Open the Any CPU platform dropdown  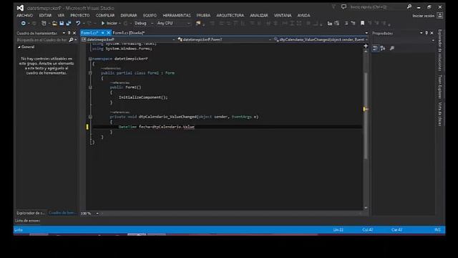point(173,23)
